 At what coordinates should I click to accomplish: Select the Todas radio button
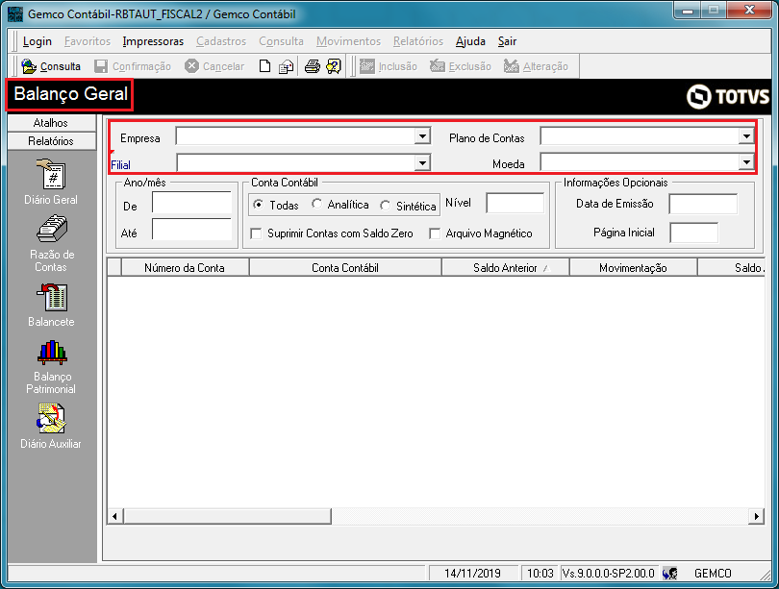pos(258,205)
